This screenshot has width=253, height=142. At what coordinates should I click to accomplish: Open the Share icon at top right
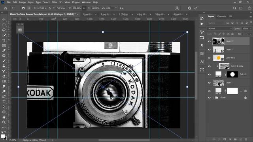[249, 8]
